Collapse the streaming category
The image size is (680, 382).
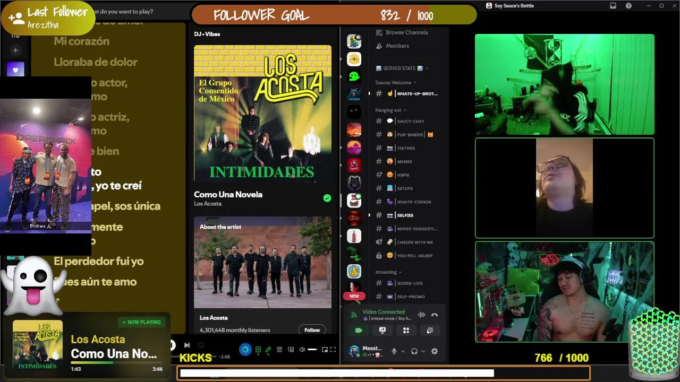(388, 272)
